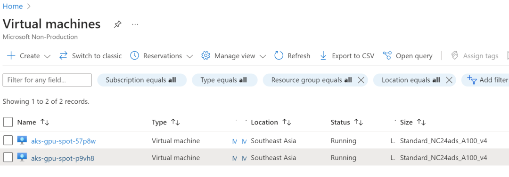
Task: Open the Subscription equals all filter
Action: point(142,80)
